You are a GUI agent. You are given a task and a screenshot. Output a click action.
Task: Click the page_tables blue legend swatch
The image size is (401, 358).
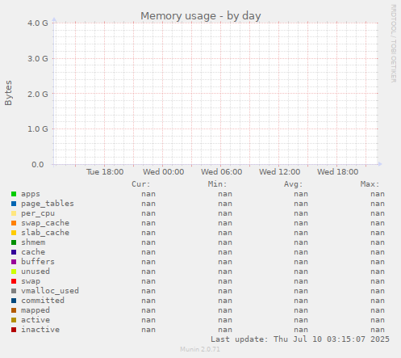pyautogui.click(x=14, y=204)
